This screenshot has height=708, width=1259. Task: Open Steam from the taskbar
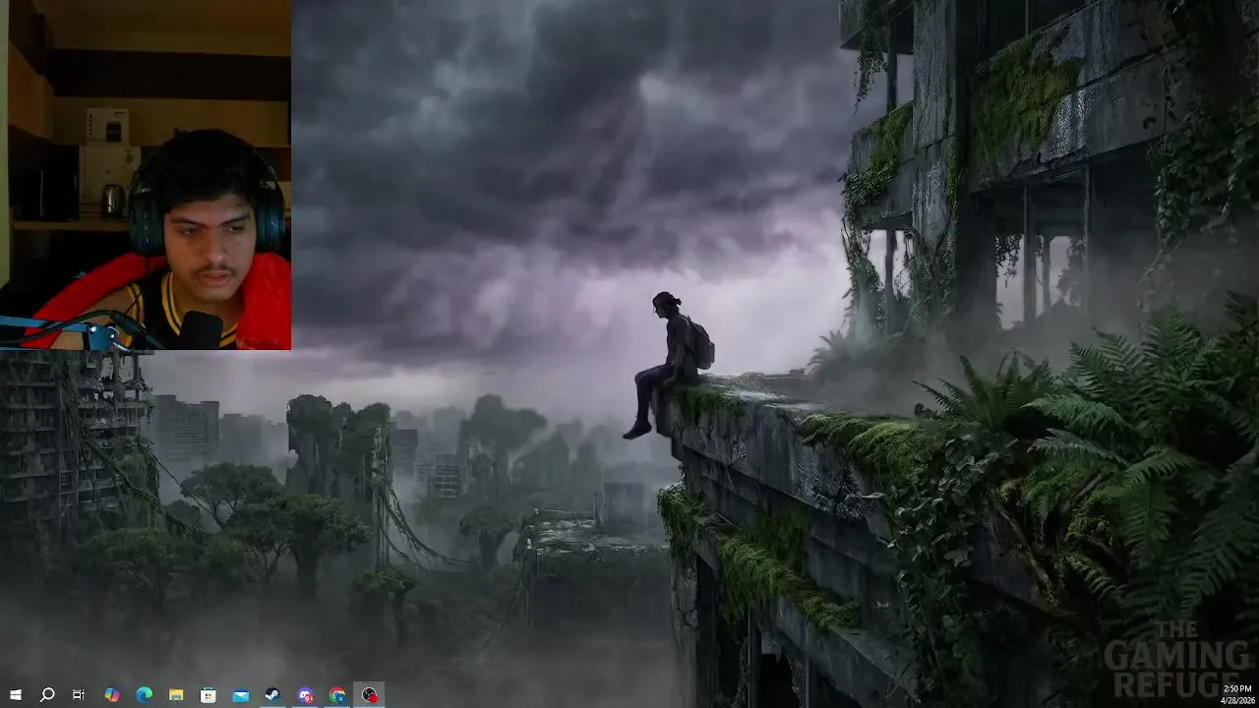[x=272, y=695]
